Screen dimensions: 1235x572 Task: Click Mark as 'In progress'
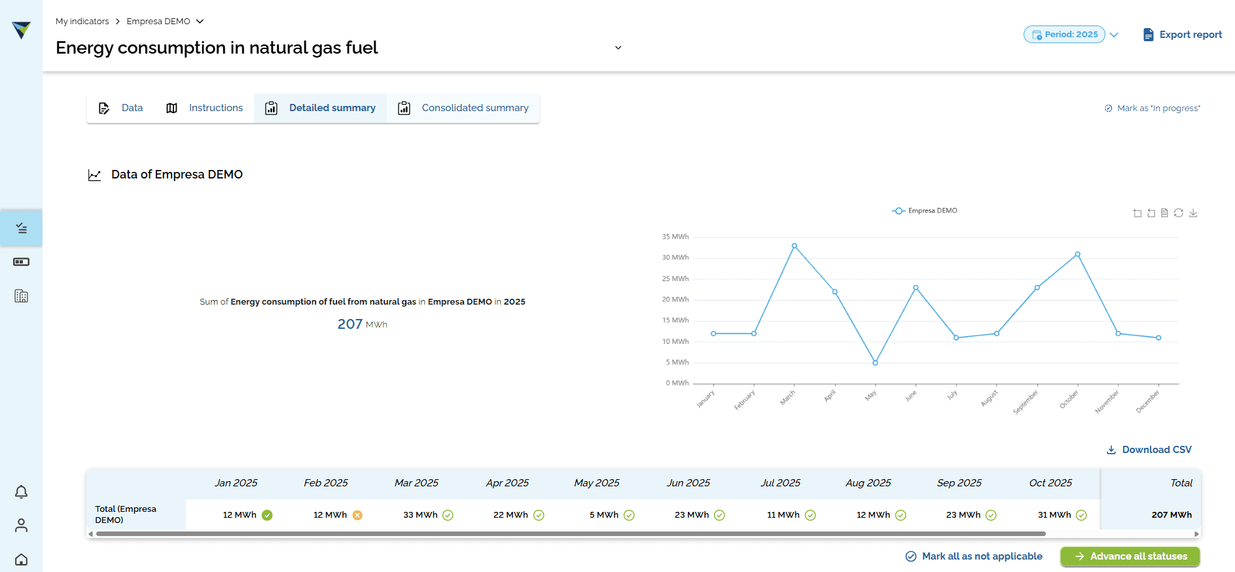click(1153, 109)
